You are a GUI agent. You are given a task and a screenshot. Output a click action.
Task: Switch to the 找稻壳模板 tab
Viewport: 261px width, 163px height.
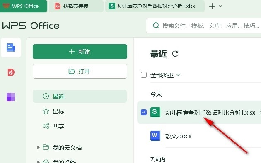point(76,6)
